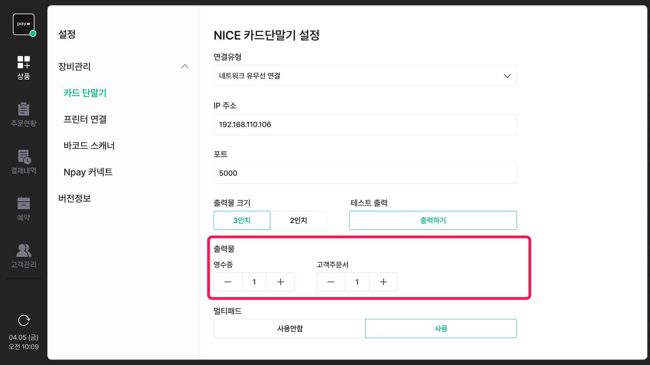
Task: Collapse the 장비관리 section chevron
Action: [185, 66]
